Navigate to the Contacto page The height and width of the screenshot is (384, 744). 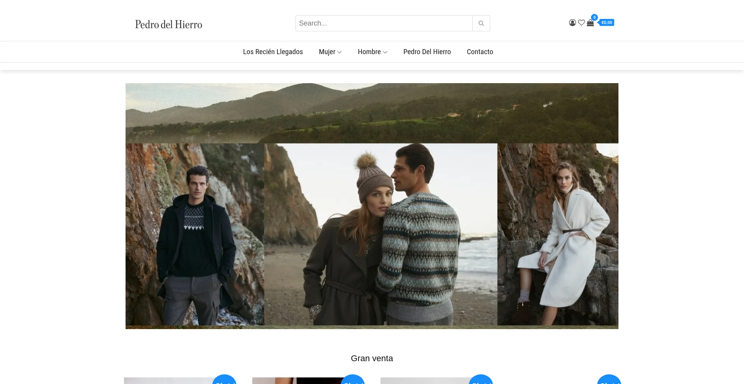[480, 52]
